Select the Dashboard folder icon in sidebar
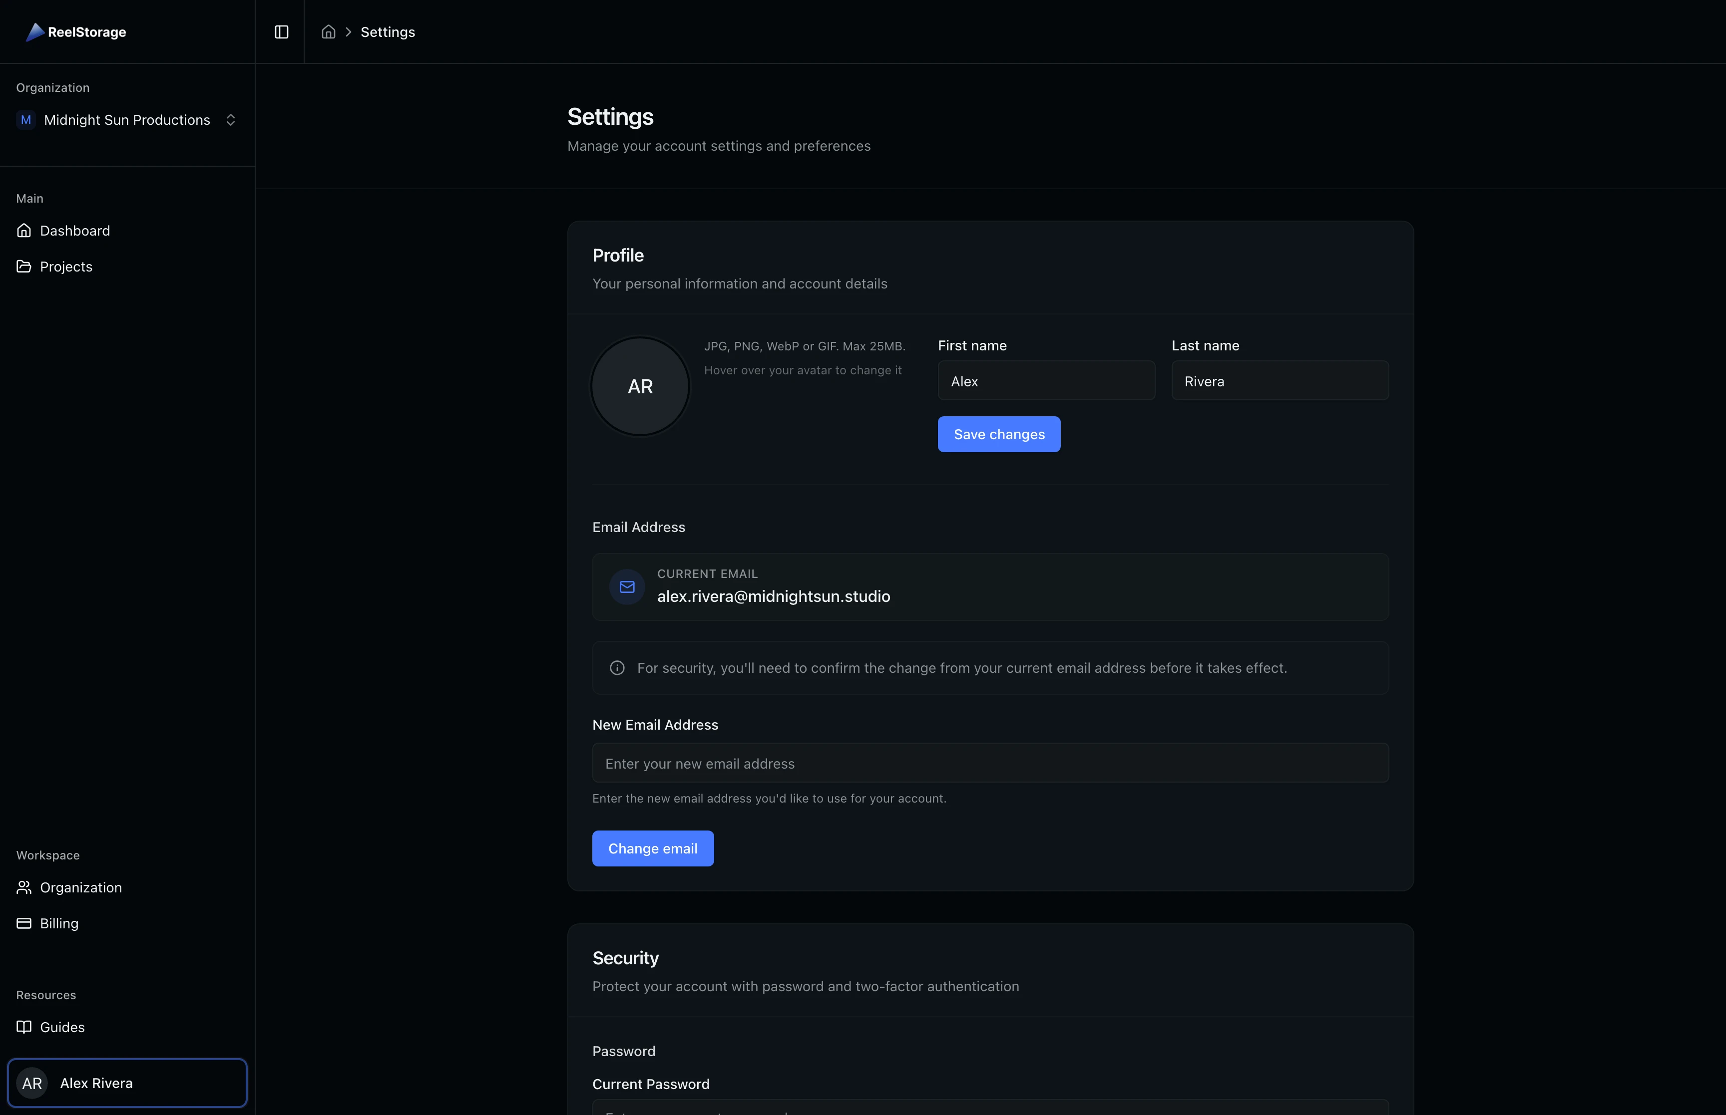Image resolution: width=1726 pixels, height=1115 pixels. [24, 230]
